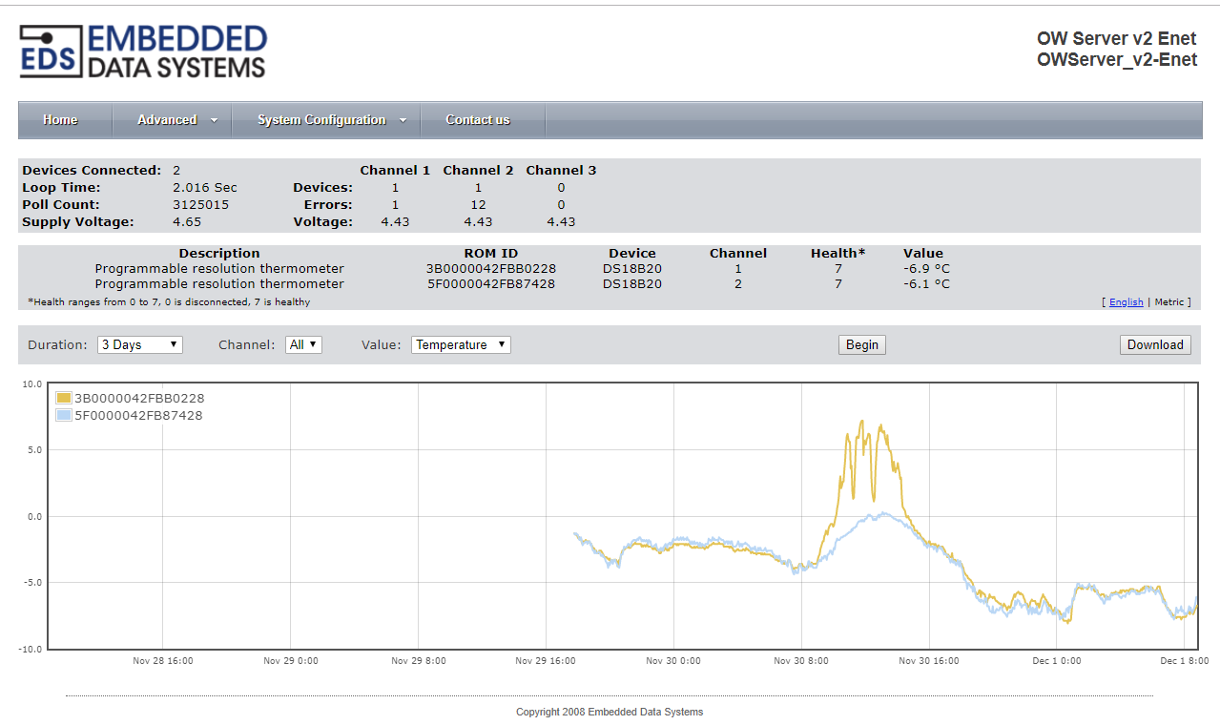Click the Dec 1 0:00 axis label
Screen dimensions: 1220x725
click(1056, 660)
